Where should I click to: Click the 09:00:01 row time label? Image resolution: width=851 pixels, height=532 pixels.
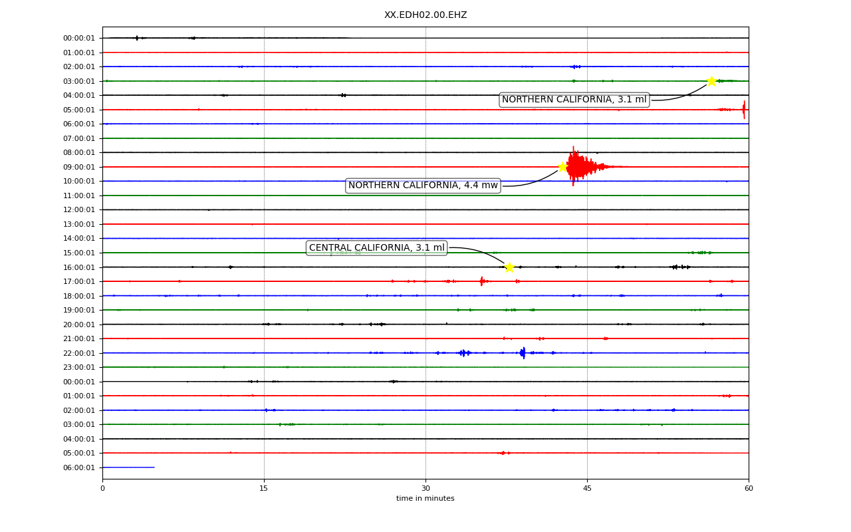(x=79, y=167)
